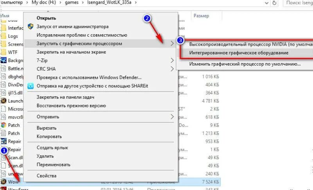Open the address bar history dropdown arrow
The height and width of the screenshot is (190, 313).
click(x=266, y=3)
